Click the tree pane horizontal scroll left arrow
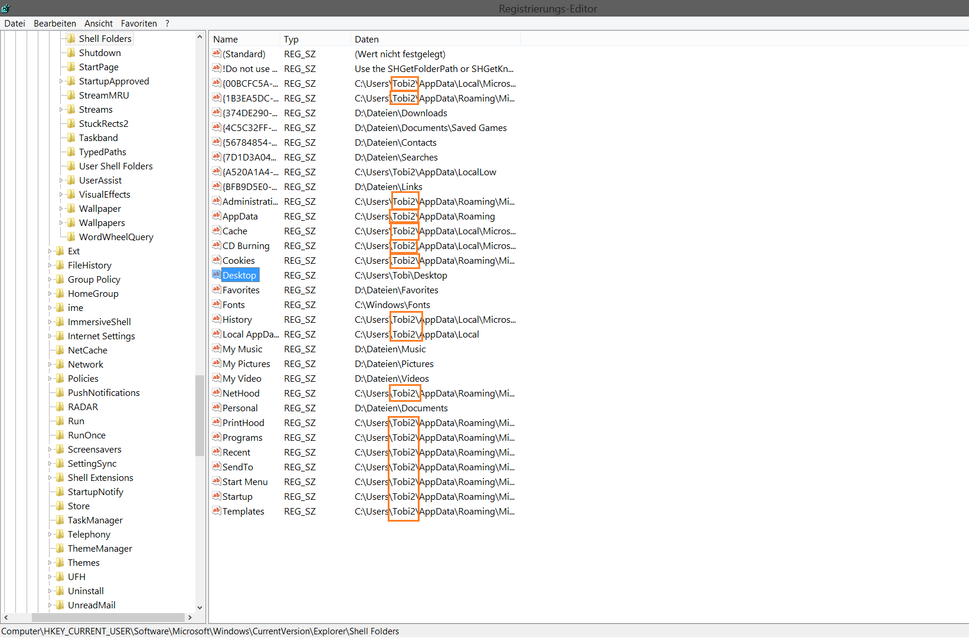This screenshot has height=642, width=969. pyautogui.click(x=6, y=617)
